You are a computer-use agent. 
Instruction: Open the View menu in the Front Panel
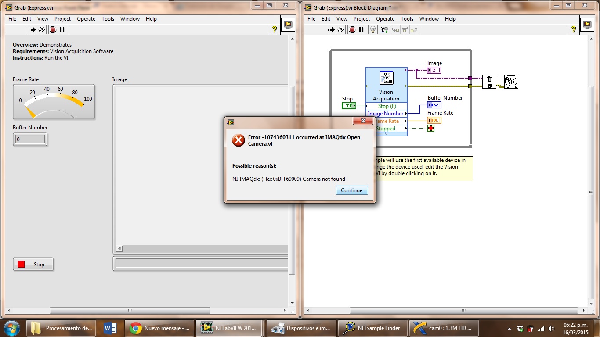[x=43, y=19]
